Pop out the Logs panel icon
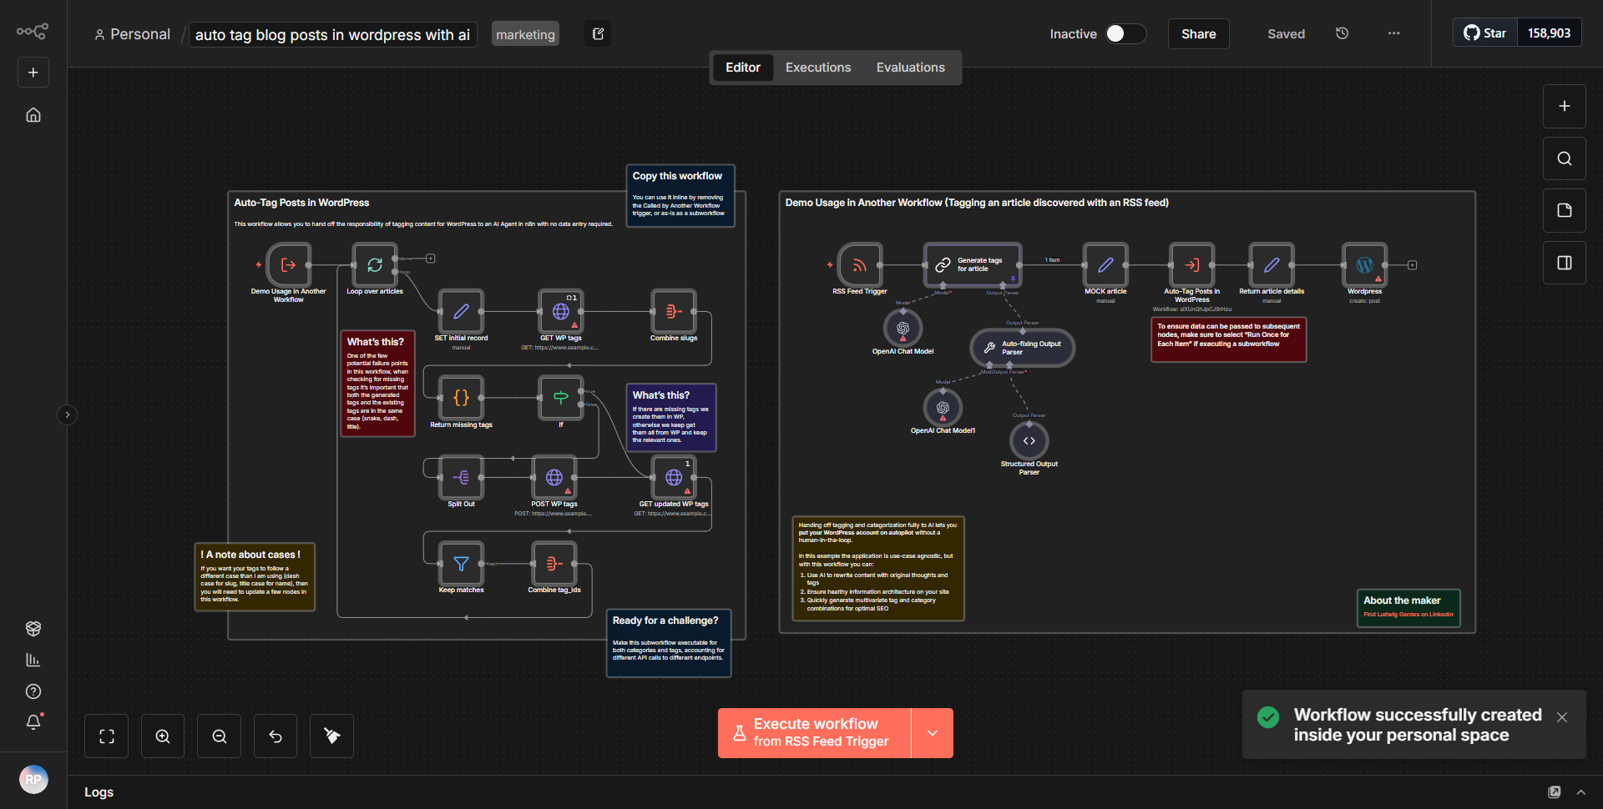 click(x=1554, y=792)
